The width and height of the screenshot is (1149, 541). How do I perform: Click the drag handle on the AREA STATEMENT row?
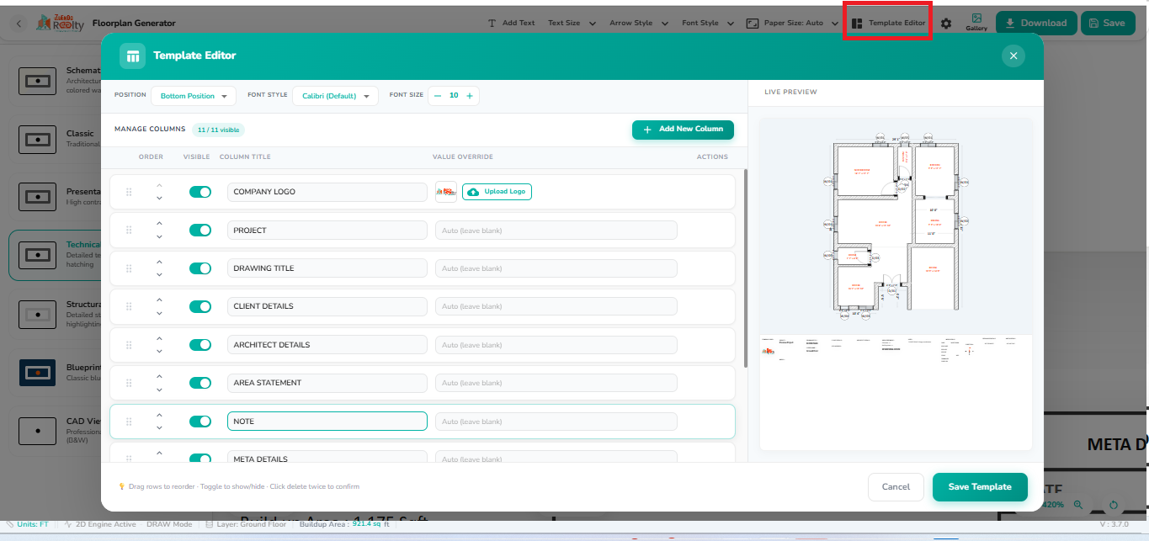coord(129,383)
